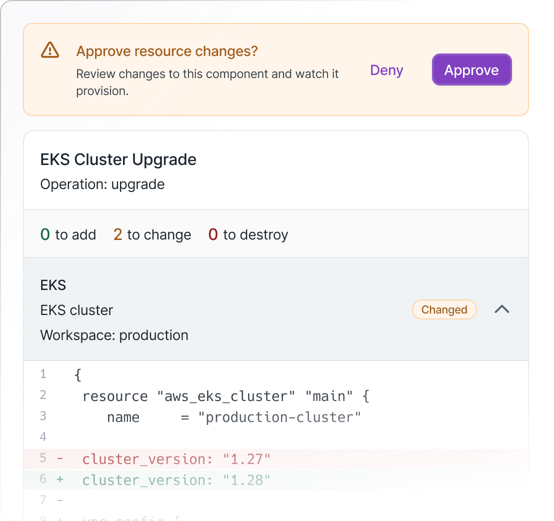The width and height of the screenshot is (554, 521).
Task: Click the production-cluster name line
Action: point(233,417)
